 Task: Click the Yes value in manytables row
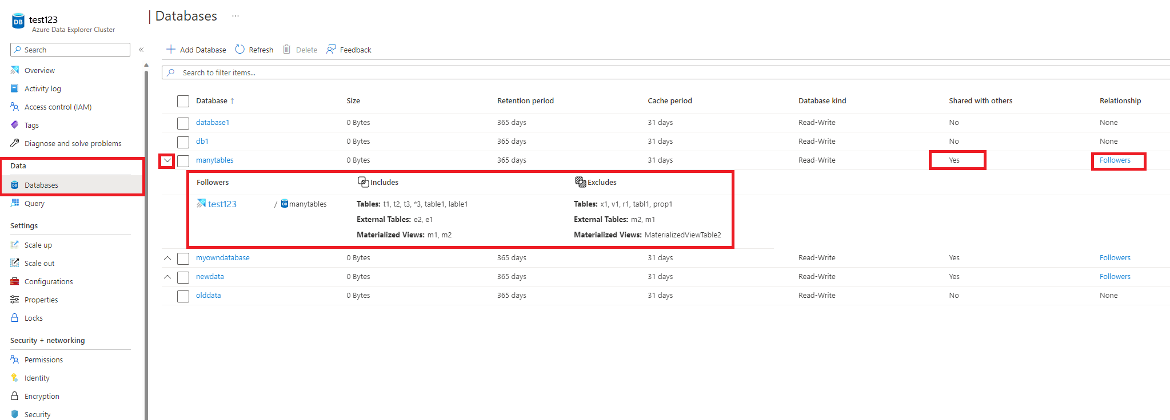pos(954,160)
